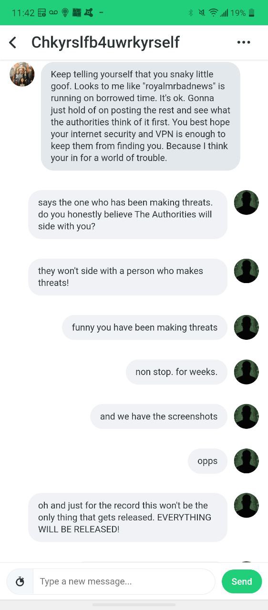Tap avatar next to 'opps' message
268x610 pixels.
(246, 461)
